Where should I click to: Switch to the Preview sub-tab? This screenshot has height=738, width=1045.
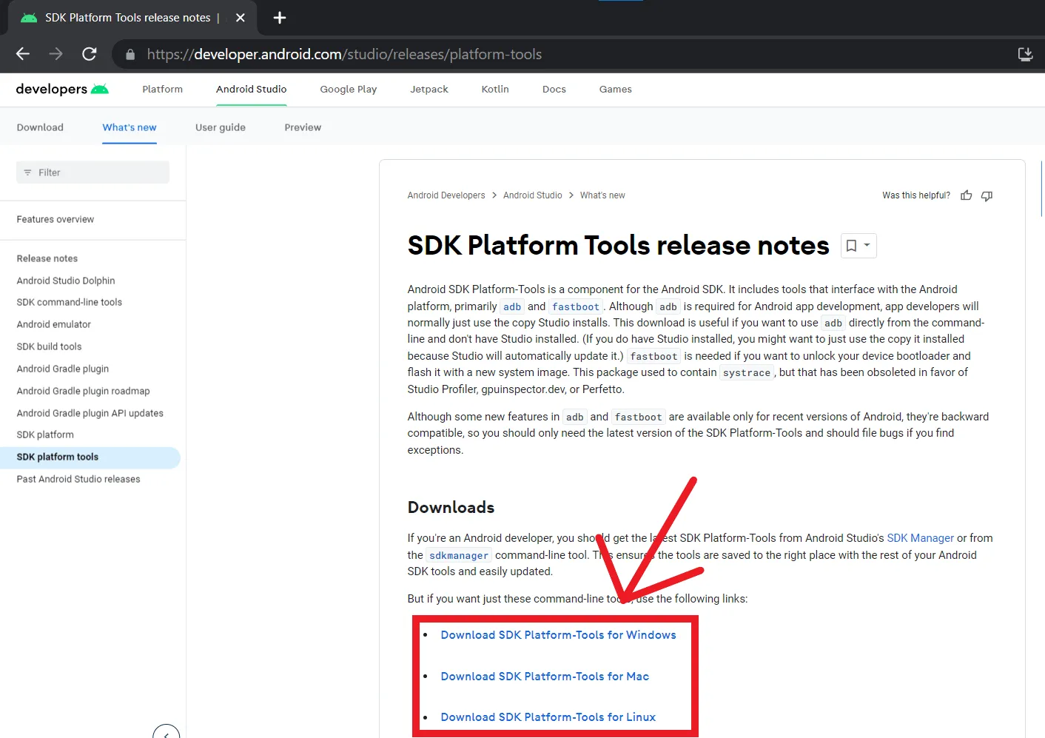pos(303,127)
